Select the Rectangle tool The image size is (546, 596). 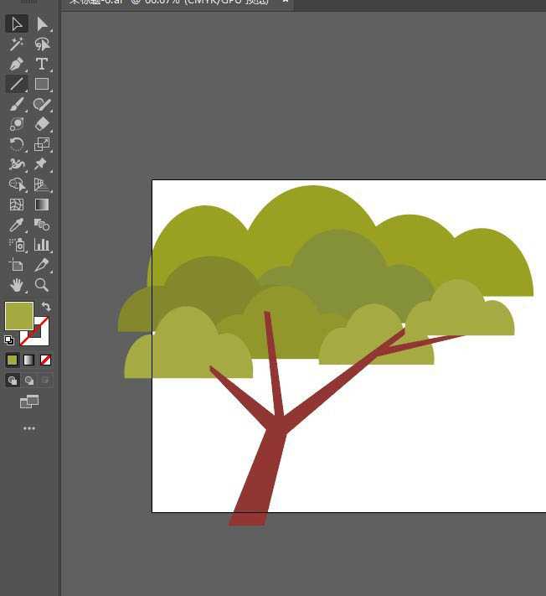coord(42,84)
